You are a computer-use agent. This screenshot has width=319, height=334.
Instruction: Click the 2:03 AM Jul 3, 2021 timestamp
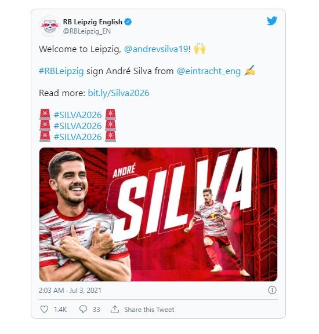70,291
